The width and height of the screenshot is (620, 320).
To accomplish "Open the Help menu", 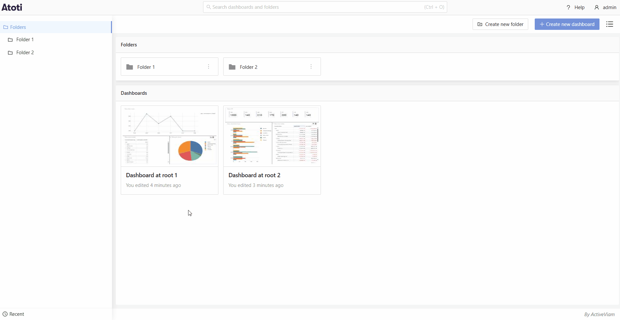I will 576,7.
